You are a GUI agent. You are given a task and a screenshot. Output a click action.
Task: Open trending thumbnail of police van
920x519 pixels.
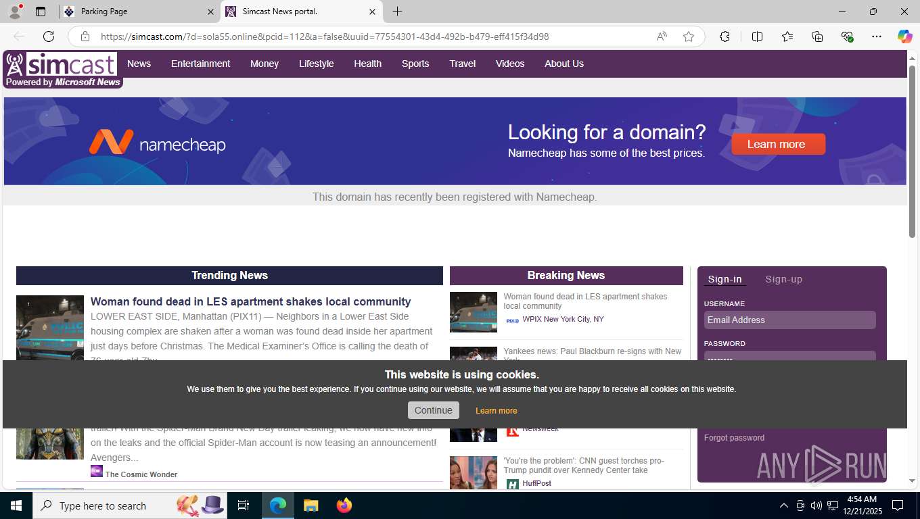tap(50, 328)
